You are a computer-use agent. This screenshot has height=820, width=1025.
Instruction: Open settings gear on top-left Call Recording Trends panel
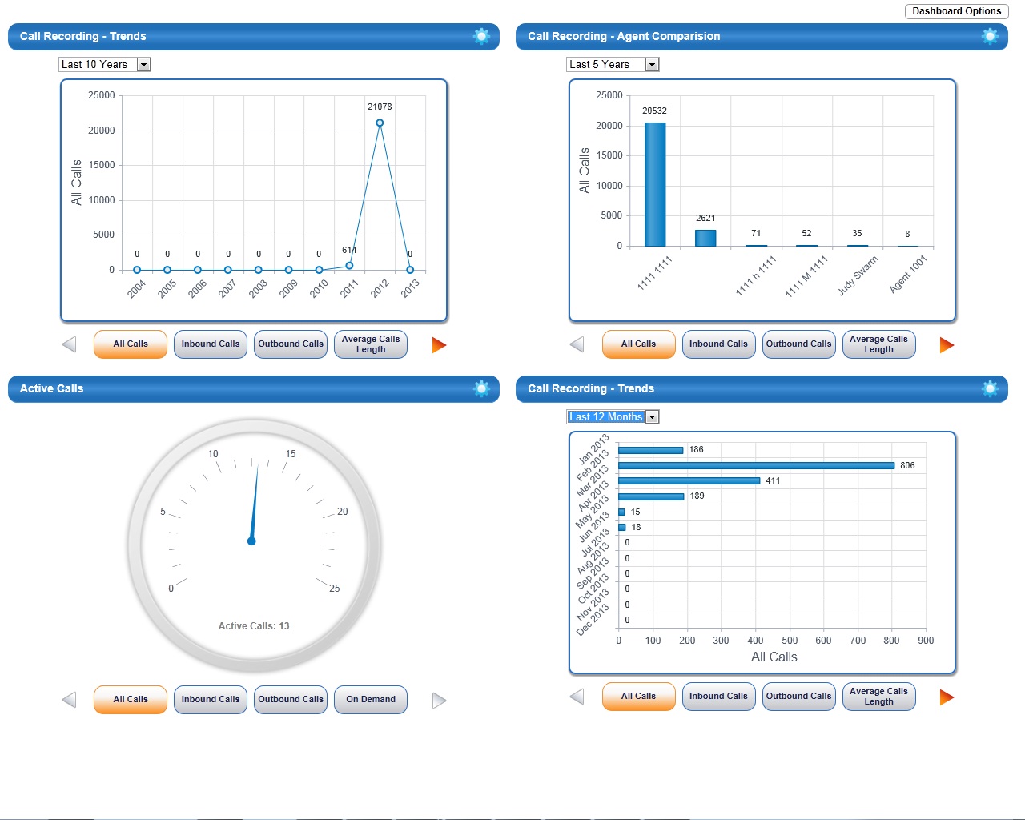pyautogui.click(x=481, y=36)
